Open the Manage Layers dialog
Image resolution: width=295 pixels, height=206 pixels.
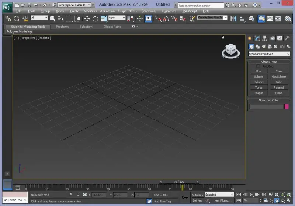pyautogui.click(x=252, y=18)
